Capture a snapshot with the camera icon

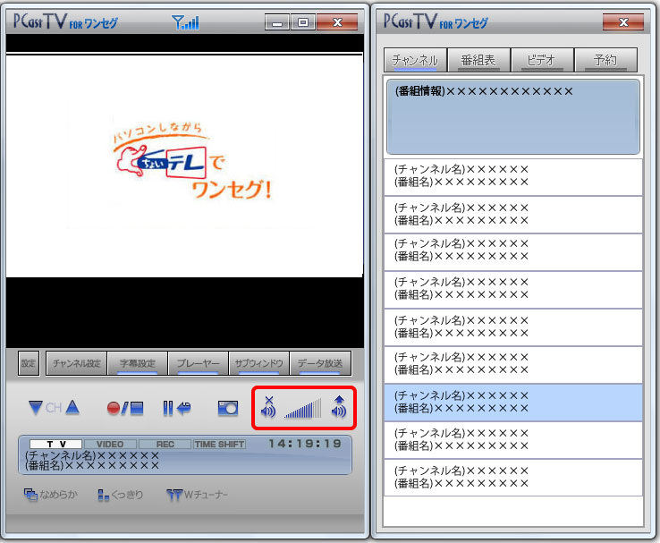228,408
